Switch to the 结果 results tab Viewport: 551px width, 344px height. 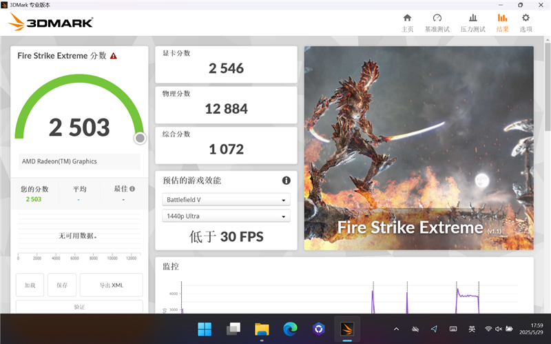(503, 23)
